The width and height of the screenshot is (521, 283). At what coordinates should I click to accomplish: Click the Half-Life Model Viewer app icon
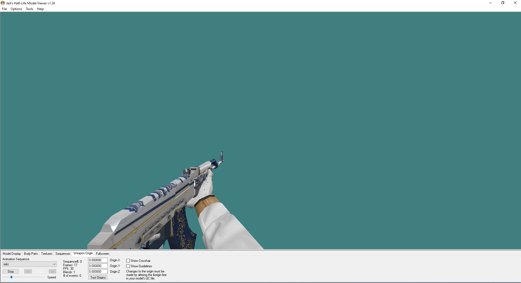click(3, 3)
